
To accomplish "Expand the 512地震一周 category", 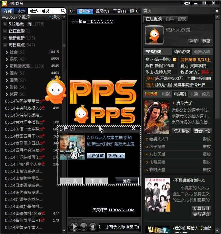I will point(5,24).
